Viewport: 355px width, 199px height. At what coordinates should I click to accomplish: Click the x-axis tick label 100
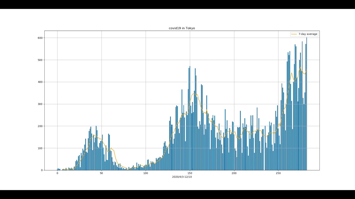[x=146, y=173]
